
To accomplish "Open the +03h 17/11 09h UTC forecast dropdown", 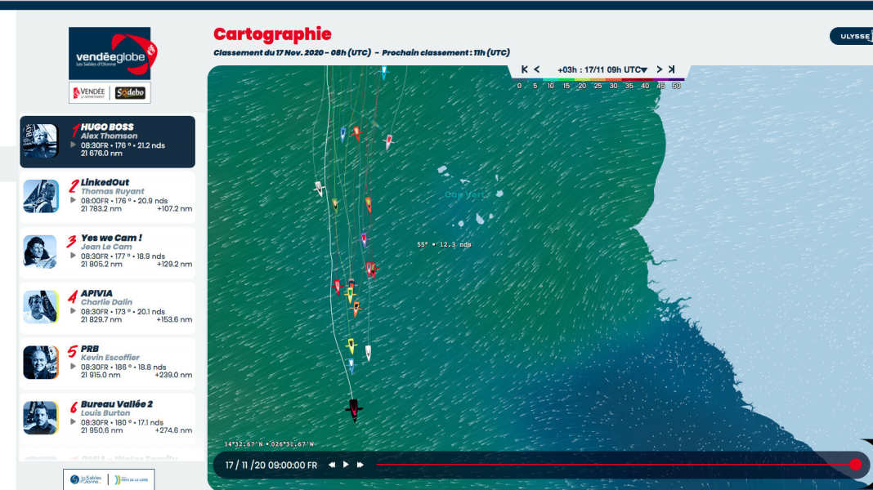I will (x=602, y=70).
